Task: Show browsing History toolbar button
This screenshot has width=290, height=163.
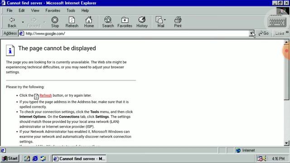Action: point(142,22)
